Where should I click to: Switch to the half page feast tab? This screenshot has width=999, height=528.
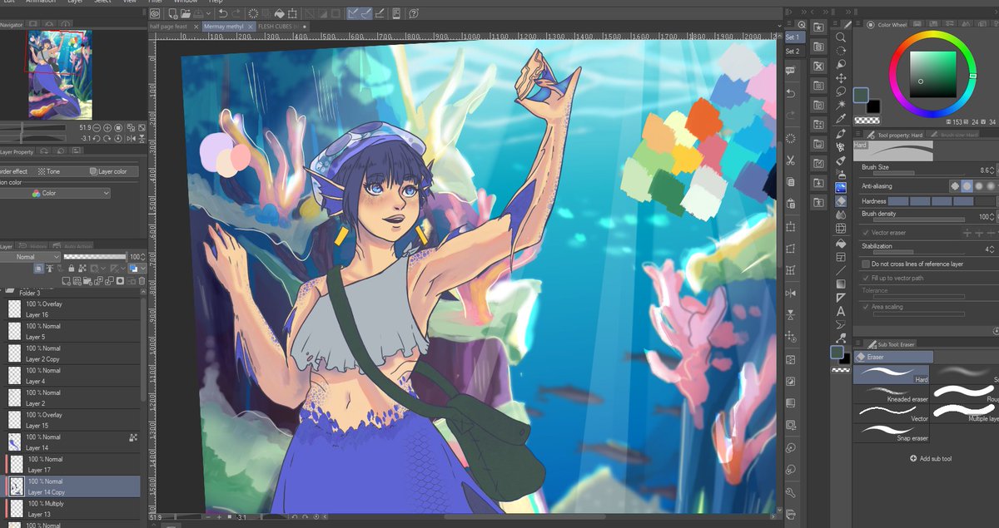[x=168, y=27]
